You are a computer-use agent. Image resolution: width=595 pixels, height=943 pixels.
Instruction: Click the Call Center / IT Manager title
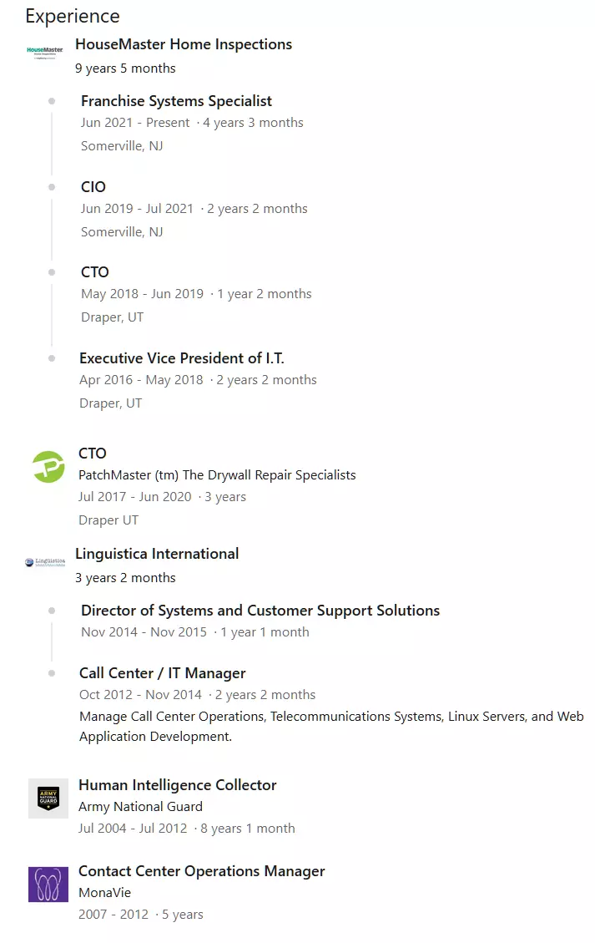coord(162,673)
